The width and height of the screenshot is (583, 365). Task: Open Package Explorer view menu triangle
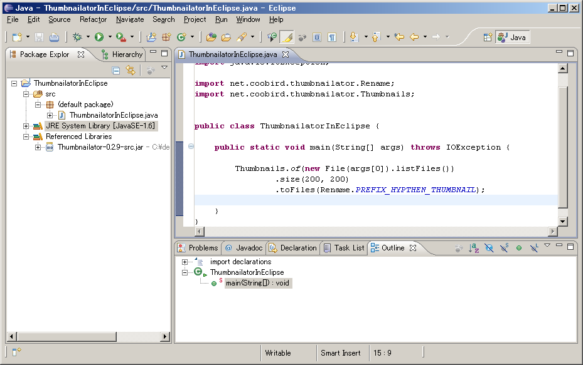(164, 68)
